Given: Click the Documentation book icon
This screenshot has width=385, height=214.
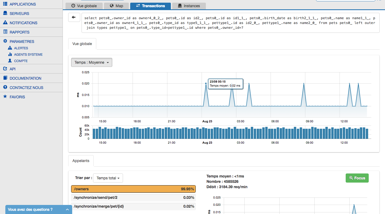Looking at the screenshot, I should point(5,78).
